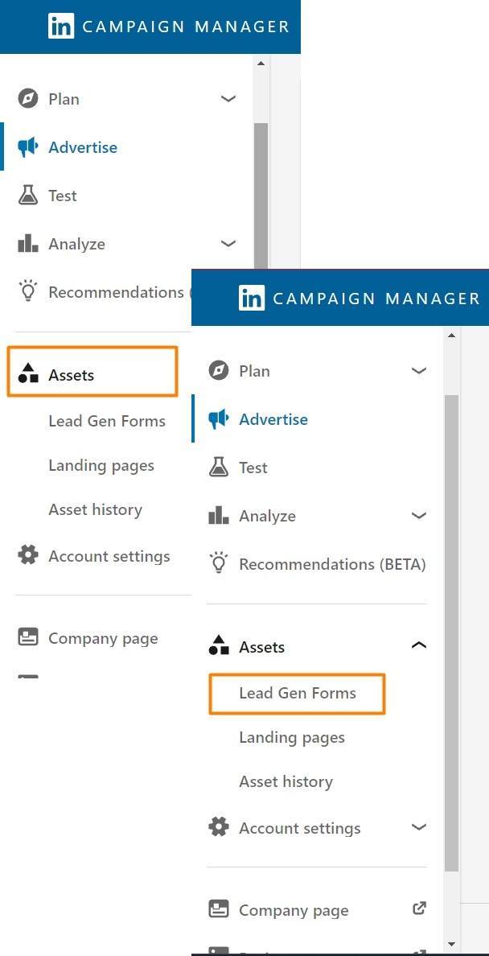The width and height of the screenshot is (489, 956).
Task: Click the Analyze bar chart icon
Action: click(217, 516)
